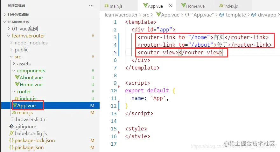Click the name: 'App' code line
Viewport: 280px width, 152px height.
[150, 98]
